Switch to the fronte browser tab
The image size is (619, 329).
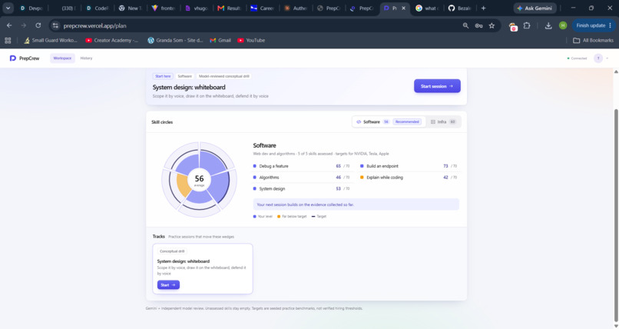[164, 8]
